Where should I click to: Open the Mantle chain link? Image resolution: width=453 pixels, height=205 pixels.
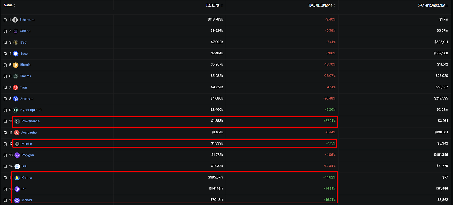[27, 144]
